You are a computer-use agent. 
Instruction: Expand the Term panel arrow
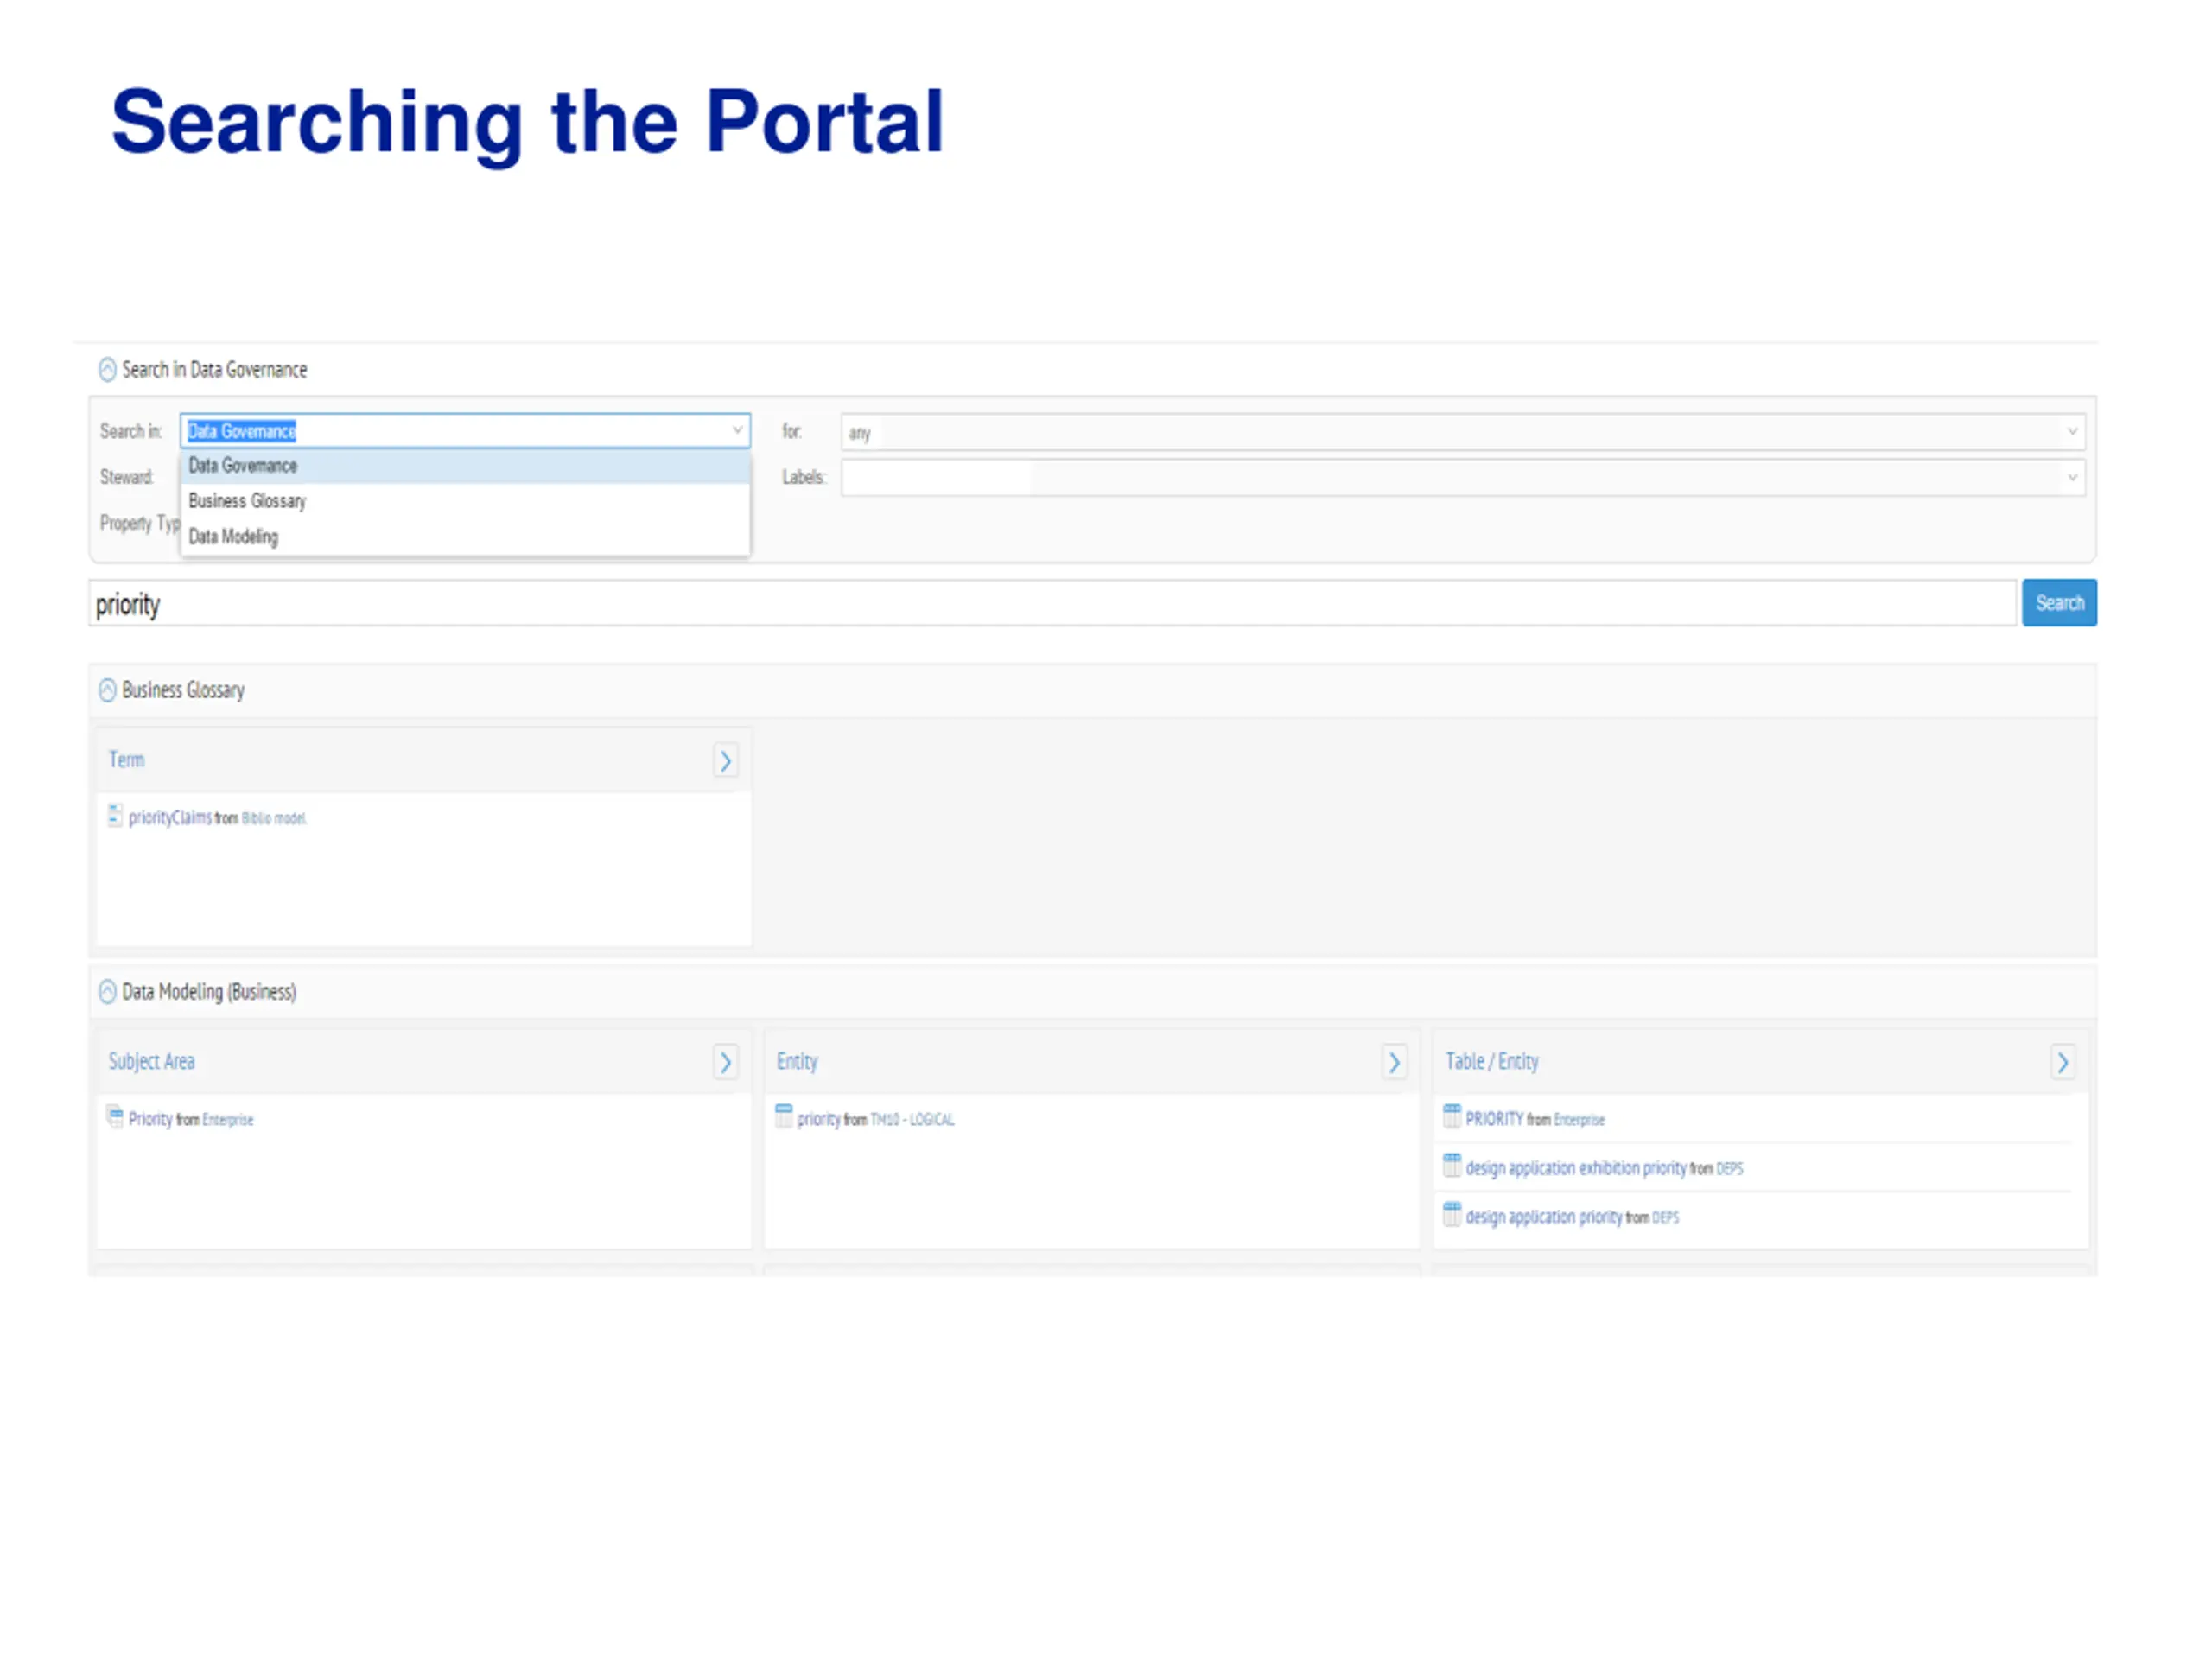coord(726,761)
